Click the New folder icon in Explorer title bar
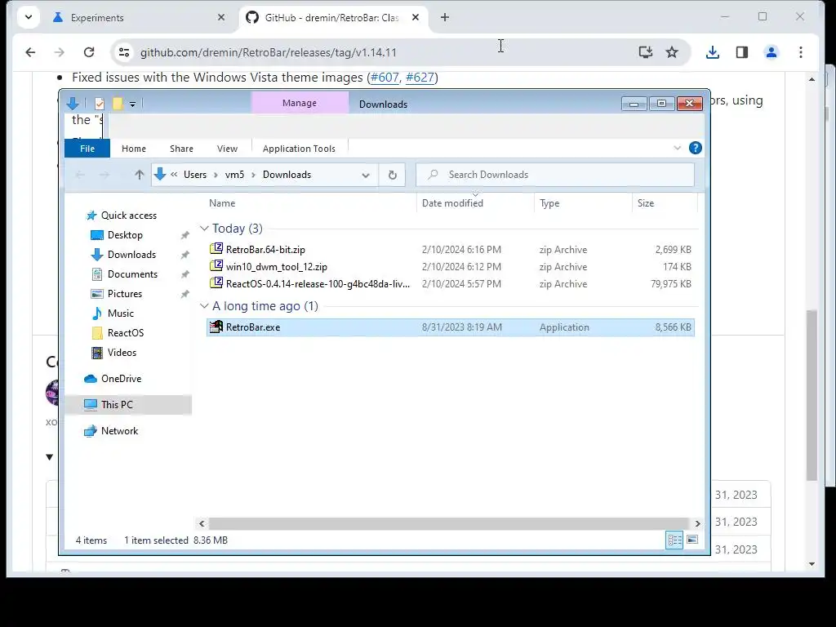 (x=118, y=104)
